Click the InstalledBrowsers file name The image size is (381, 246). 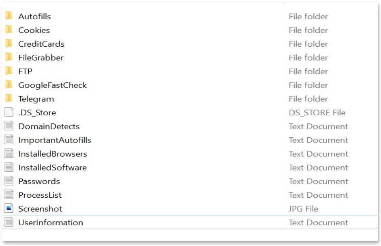click(x=52, y=154)
